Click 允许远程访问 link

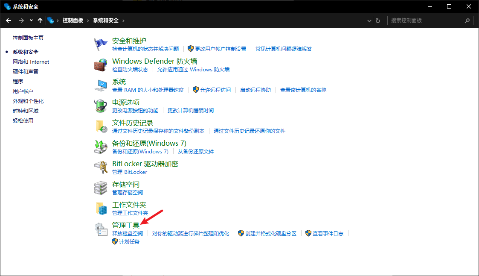[x=215, y=90]
